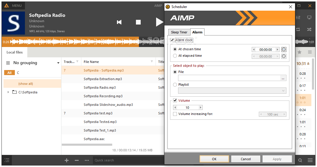The width and height of the screenshot is (317, 167).
Task: Filter the File Name column
Action: (x=152, y=61)
